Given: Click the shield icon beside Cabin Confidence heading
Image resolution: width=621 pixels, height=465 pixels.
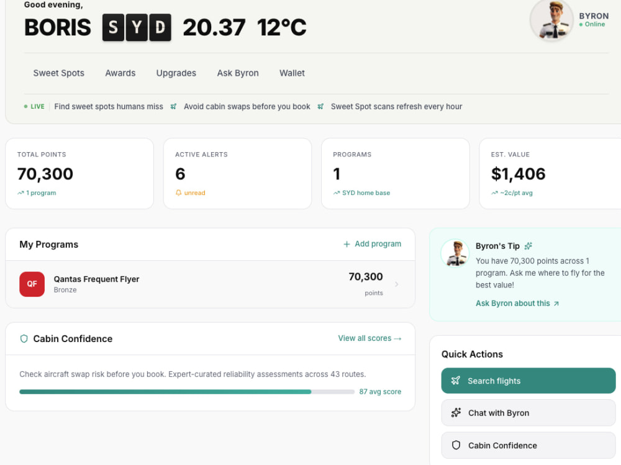Looking at the screenshot, I should click(x=24, y=338).
